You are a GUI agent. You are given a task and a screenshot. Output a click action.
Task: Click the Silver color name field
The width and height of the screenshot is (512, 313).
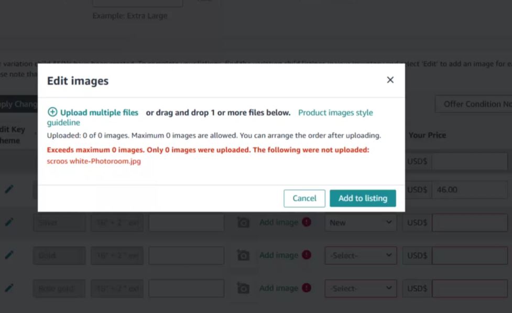(59, 222)
